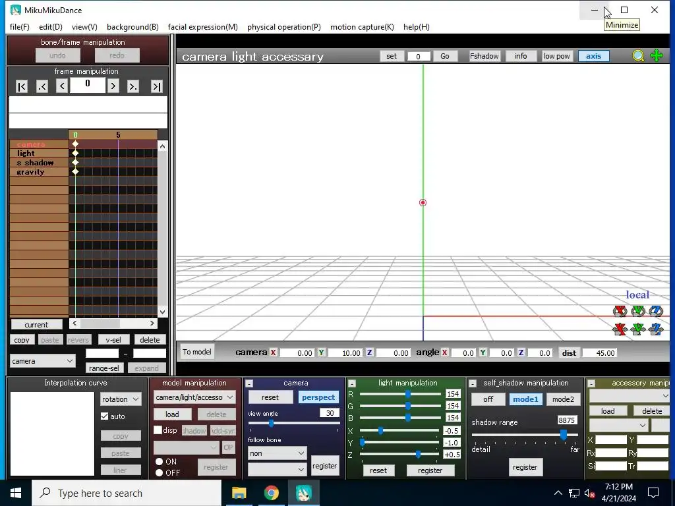Open Windows Start menu
Viewport: 675px width, 506px height.
(16, 493)
